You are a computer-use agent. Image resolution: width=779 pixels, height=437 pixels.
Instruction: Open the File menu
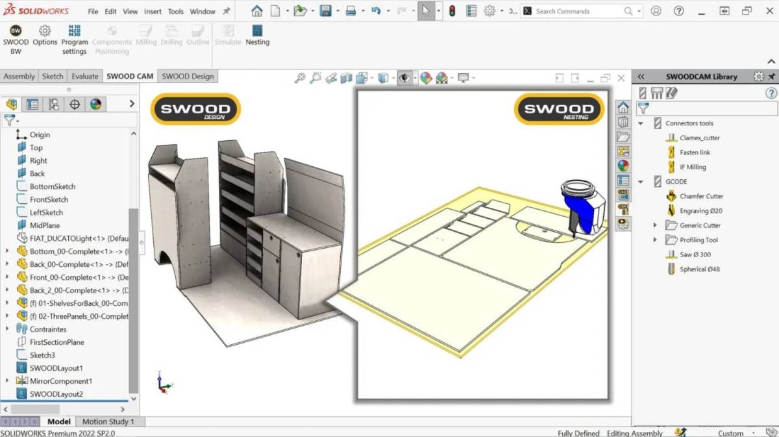[93, 12]
